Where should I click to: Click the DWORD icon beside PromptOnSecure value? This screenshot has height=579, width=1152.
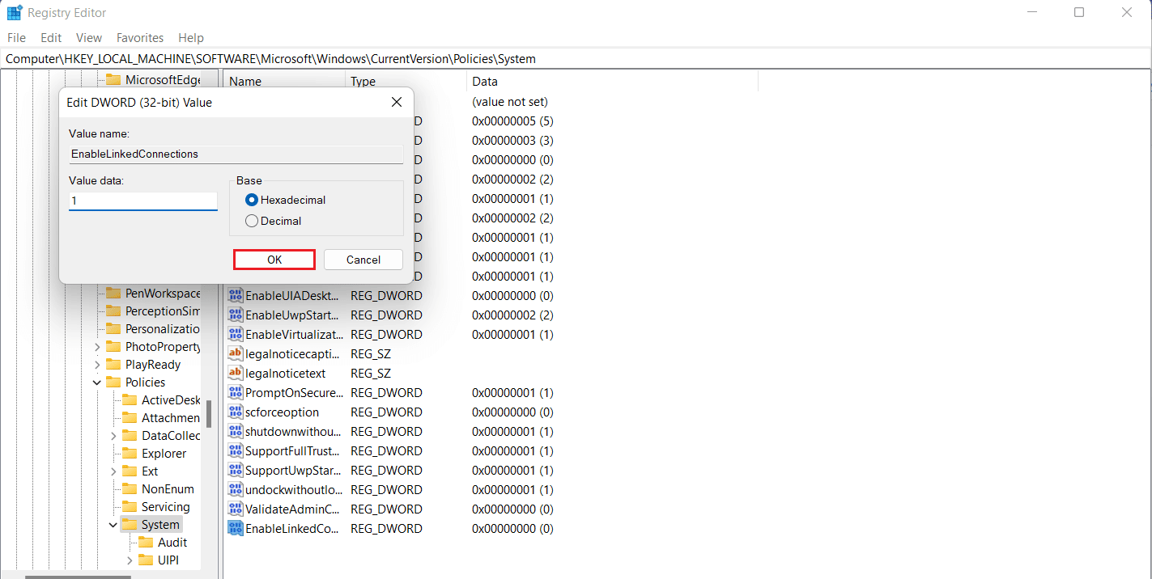click(x=235, y=392)
